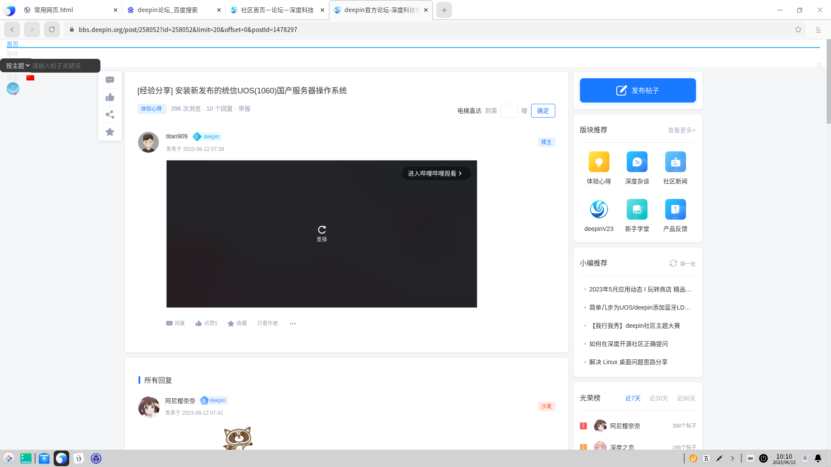Click the 发布帖子 button to create a post
This screenshot has width=831, height=467.
(x=637, y=90)
